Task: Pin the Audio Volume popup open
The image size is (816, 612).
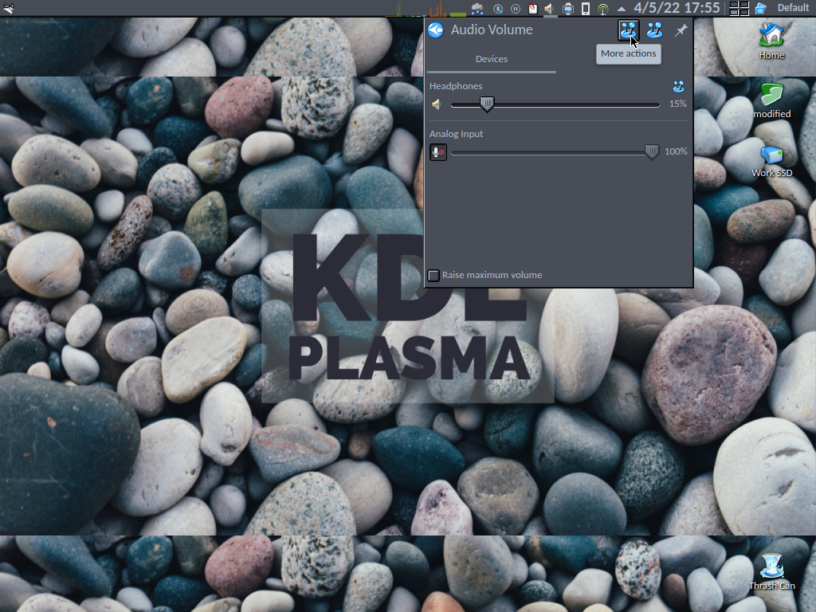Action: [x=681, y=30]
